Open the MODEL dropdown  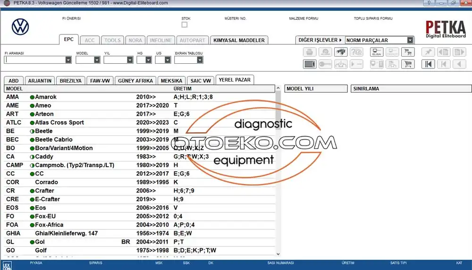(x=97, y=60)
